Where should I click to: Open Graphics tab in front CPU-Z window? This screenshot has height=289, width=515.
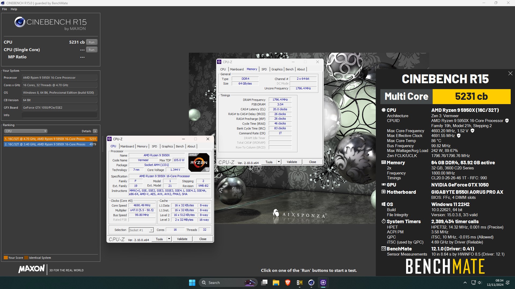click(x=167, y=146)
